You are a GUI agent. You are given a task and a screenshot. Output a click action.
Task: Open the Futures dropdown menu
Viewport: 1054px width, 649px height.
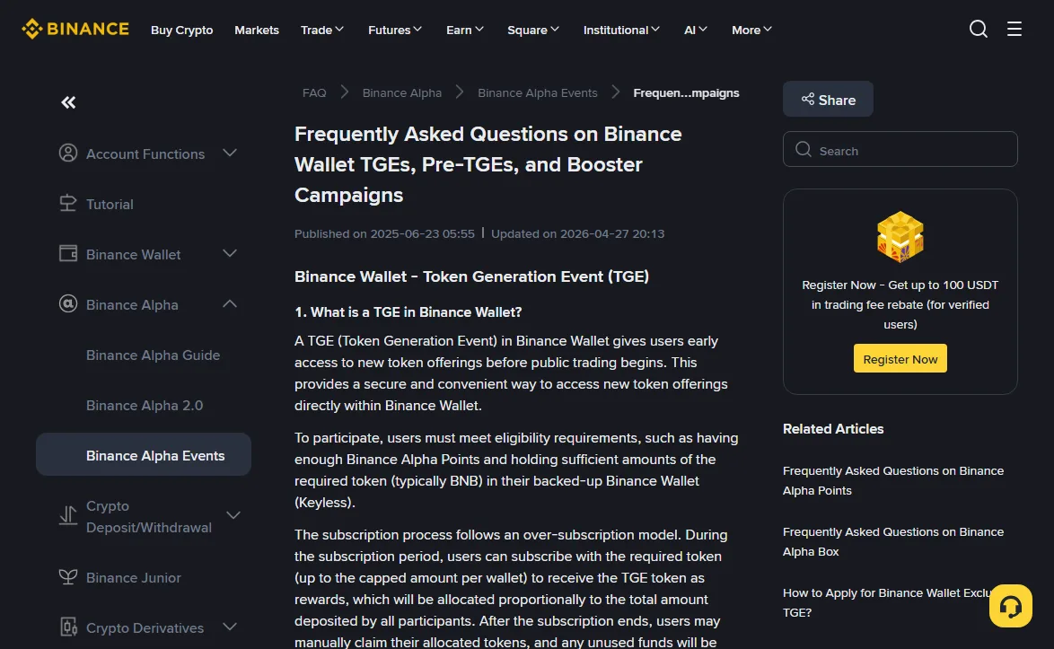pos(395,30)
